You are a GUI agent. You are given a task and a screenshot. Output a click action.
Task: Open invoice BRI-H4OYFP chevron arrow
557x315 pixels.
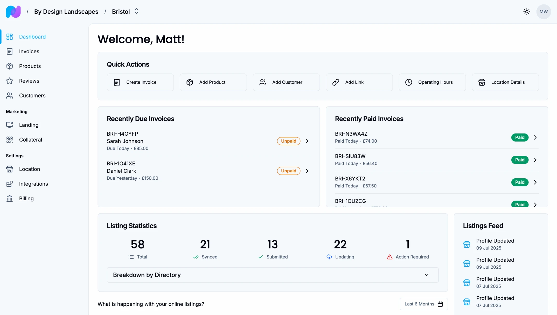(x=307, y=141)
